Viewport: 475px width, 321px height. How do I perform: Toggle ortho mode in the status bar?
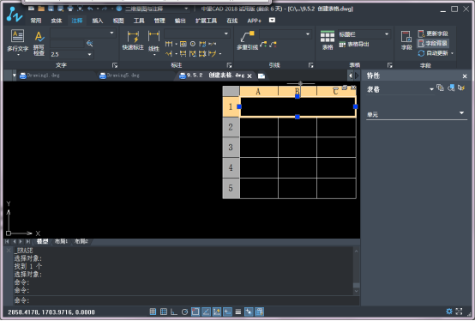click(x=174, y=312)
